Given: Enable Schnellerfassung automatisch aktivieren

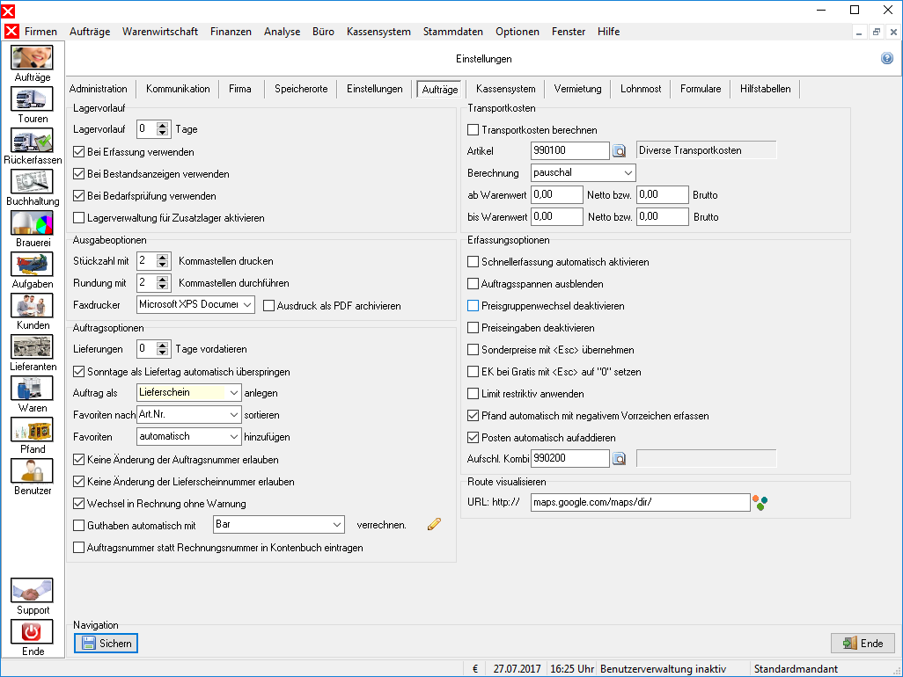Looking at the screenshot, I should 473,262.
